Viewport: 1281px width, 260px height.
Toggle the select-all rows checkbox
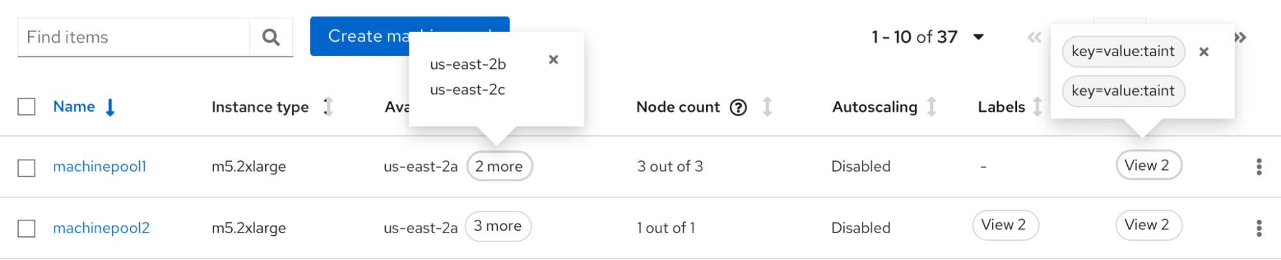click(26, 107)
